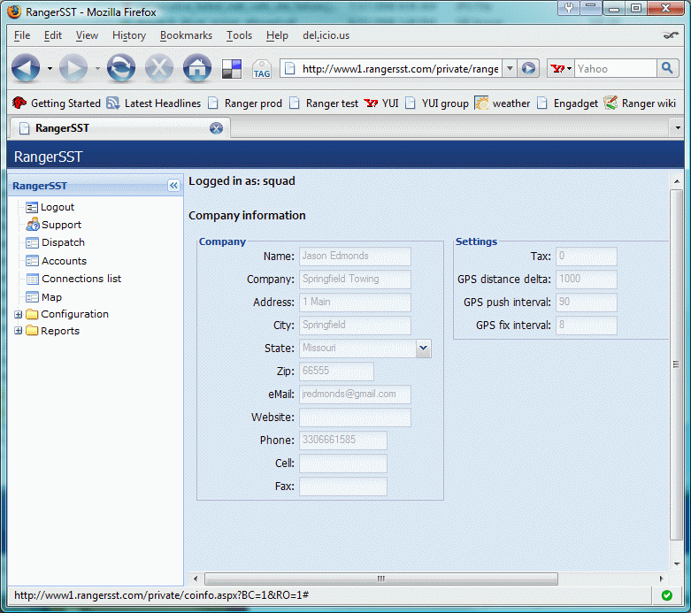Click the del.icio.us TAG icon

262,69
